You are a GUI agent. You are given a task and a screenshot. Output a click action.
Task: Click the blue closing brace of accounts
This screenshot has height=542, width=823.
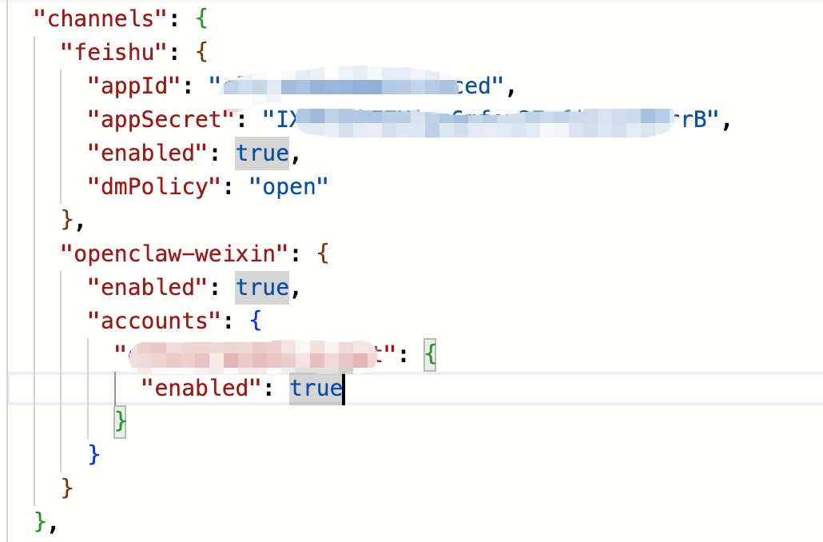tap(93, 455)
